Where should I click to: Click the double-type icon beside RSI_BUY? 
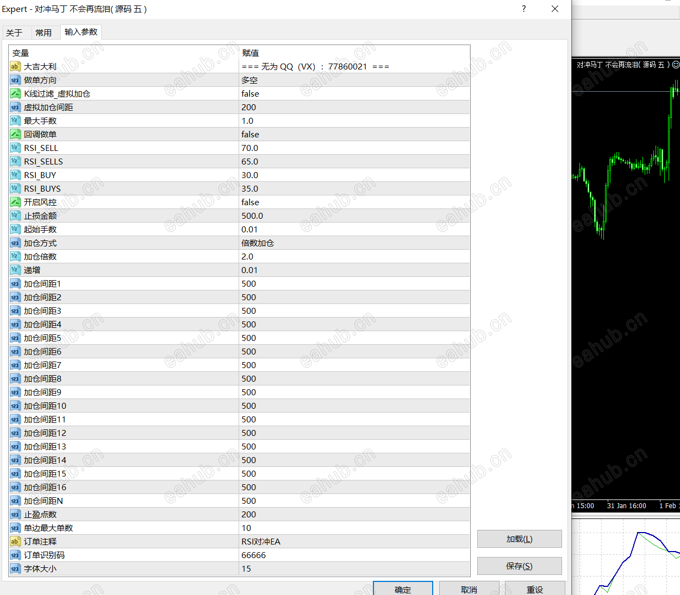click(15, 175)
